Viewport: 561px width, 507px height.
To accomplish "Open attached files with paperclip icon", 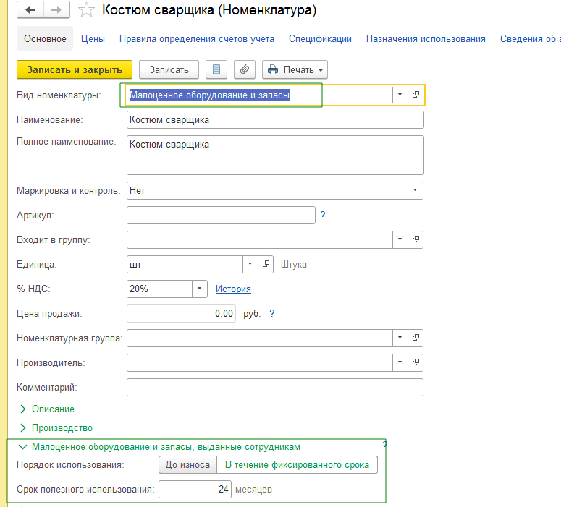I will 245,69.
